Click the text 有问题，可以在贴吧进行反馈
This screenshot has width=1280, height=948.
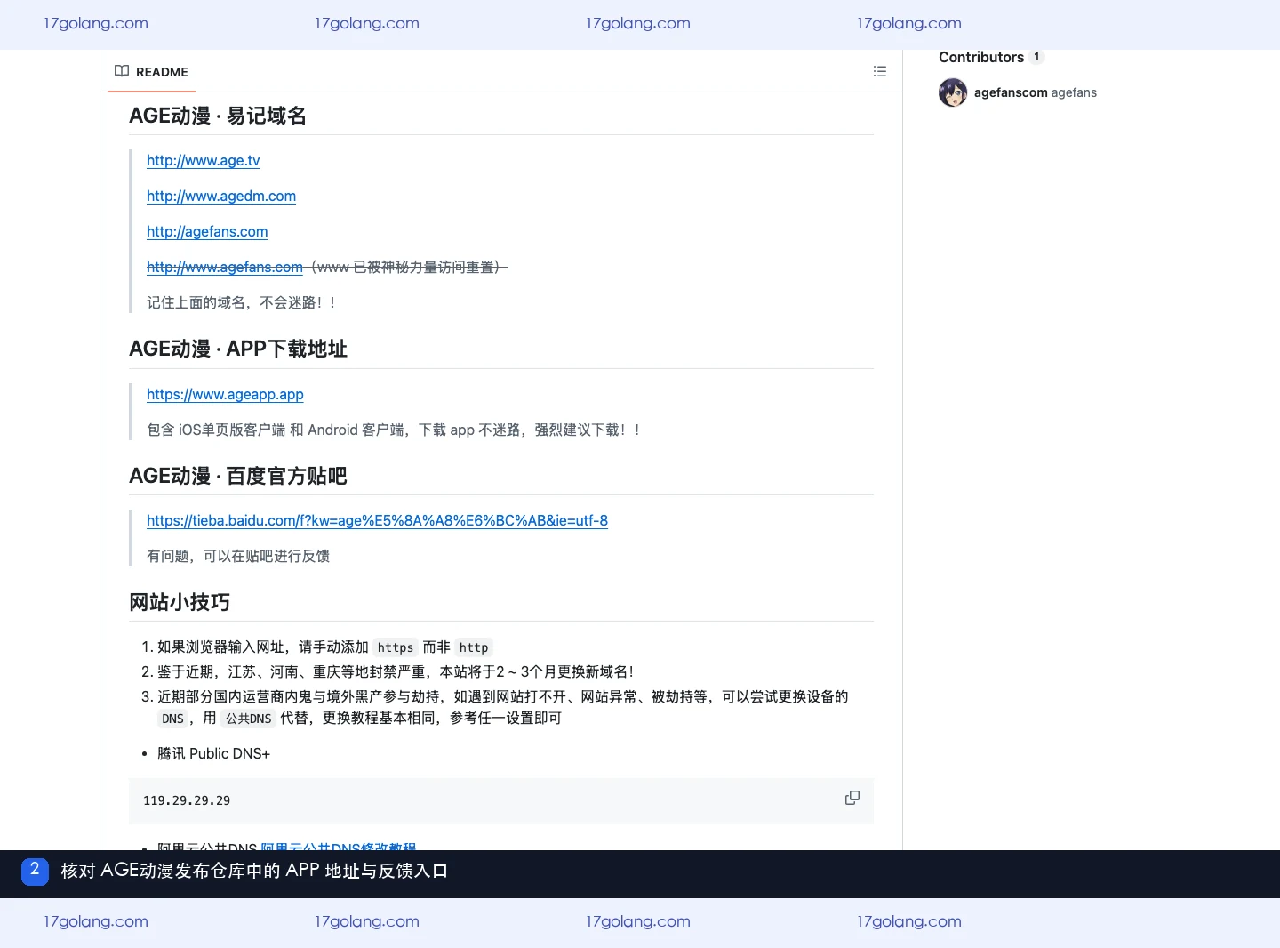tap(238, 556)
